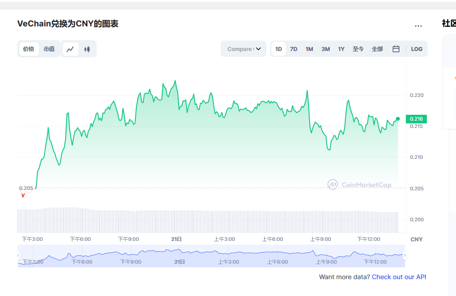Click the 0.220 y-axis label

click(416, 95)
